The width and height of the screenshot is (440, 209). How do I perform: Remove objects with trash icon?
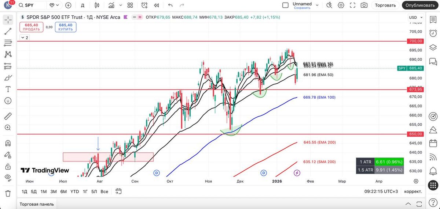(8, 193)
